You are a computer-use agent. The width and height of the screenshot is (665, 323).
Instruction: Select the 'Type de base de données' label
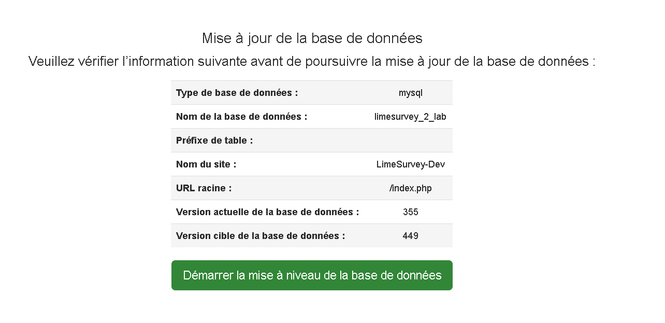[237, 93]
